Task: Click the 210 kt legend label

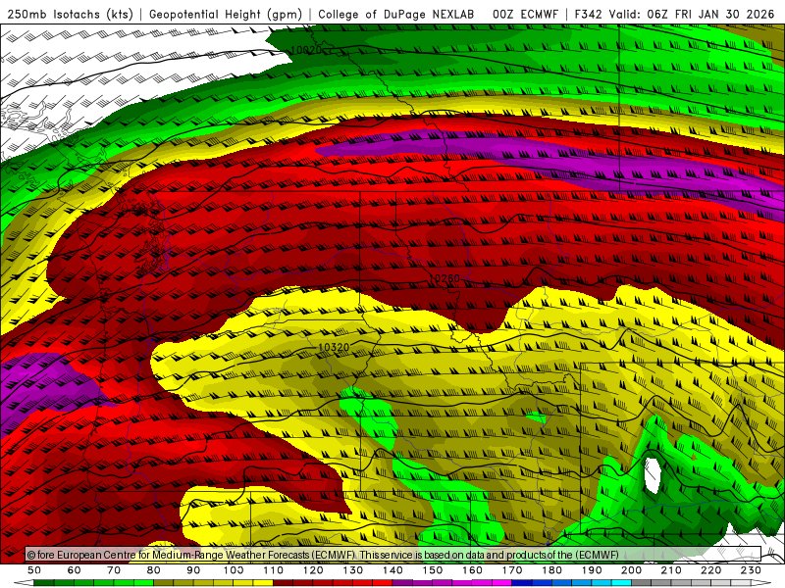Action: (671, 570)
